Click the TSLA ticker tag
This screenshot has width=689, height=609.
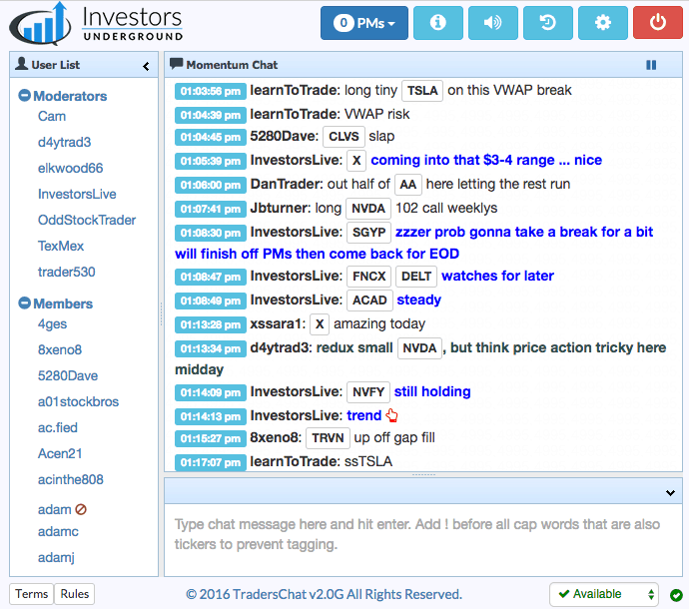pyautogui.click(x=422, y=91)
